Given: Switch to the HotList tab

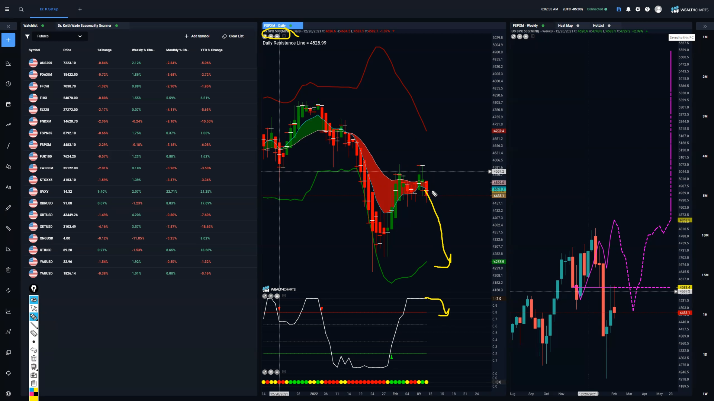Looking at the screenshot, I should coord(601,26).
